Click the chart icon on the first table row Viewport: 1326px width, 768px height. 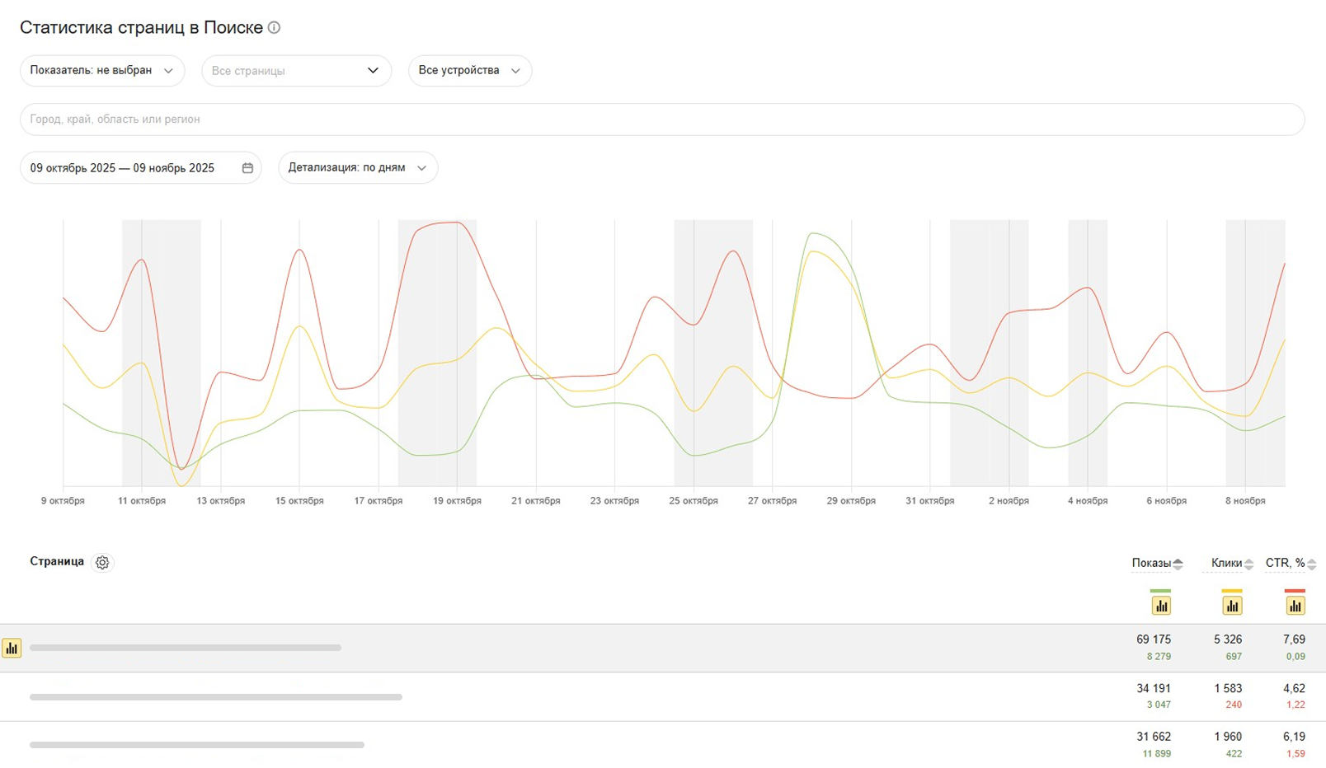(12, 649)
